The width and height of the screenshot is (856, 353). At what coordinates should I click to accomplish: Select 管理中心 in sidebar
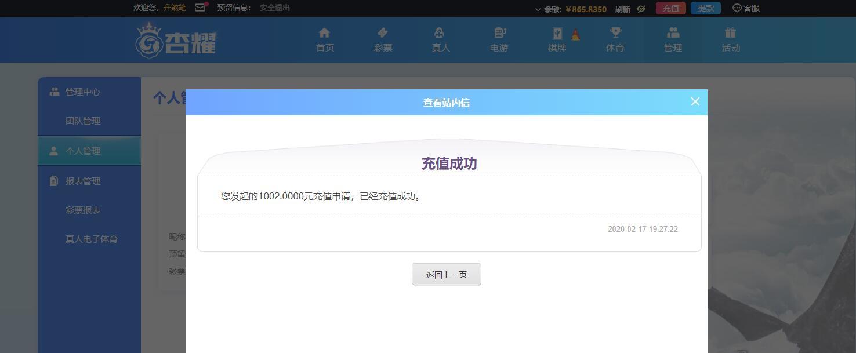tap(89, 92)
